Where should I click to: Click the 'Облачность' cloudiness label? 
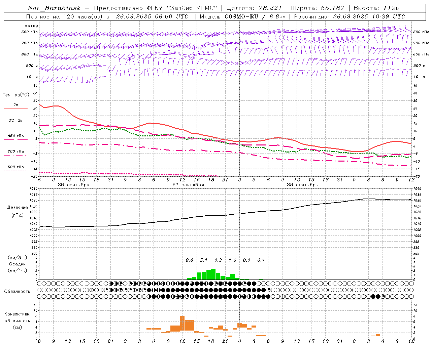pyautogui.click(x=17, y=292)
